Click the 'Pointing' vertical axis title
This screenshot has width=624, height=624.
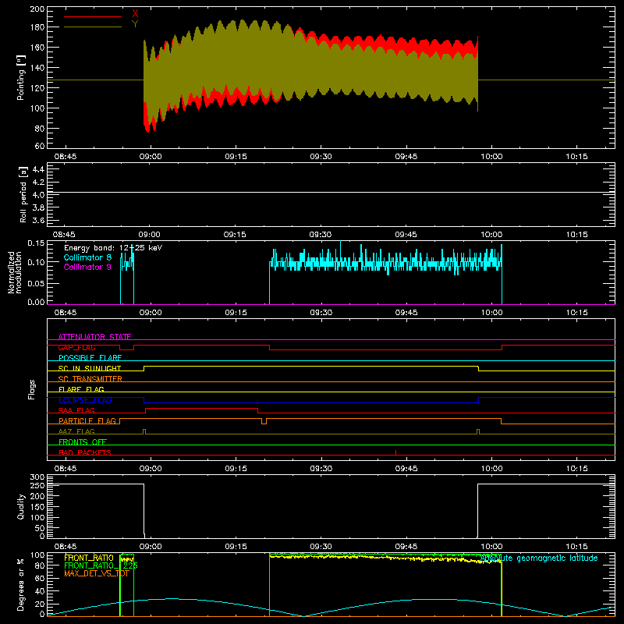[21, 77]
